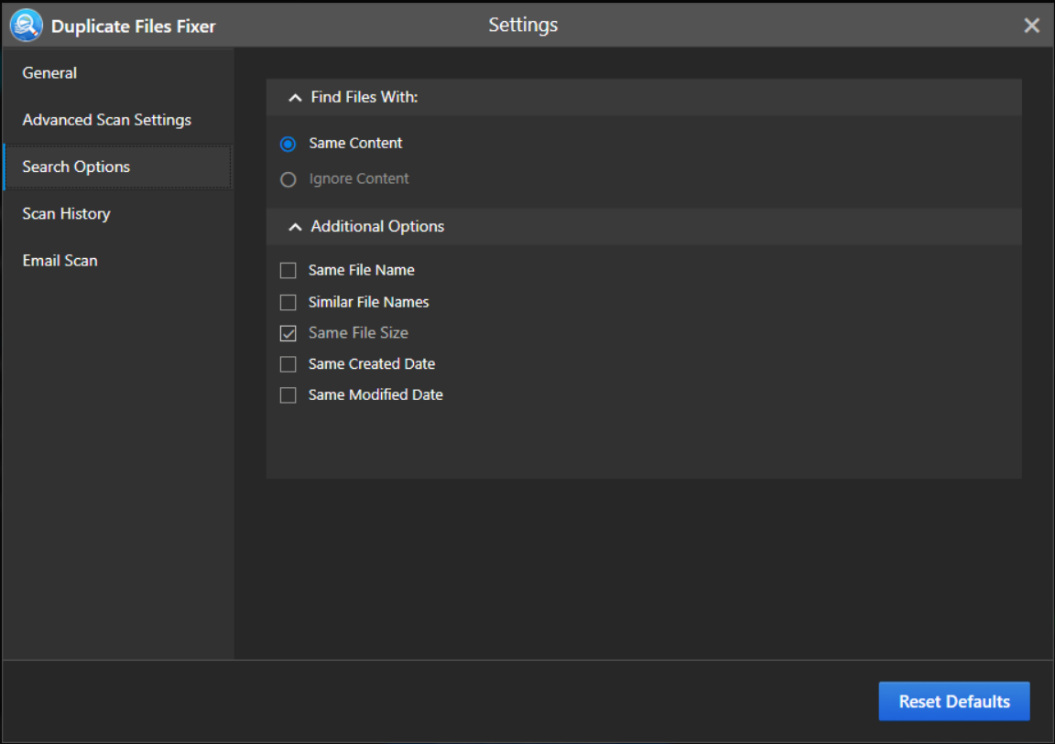This screenshot has height=744, width=1055.
Task: Tick the Similar File Names checkbox
Action: pos(288,302)
